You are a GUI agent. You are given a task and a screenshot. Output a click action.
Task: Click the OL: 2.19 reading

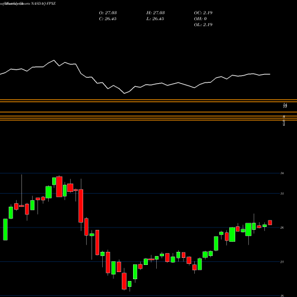point(203,25)
